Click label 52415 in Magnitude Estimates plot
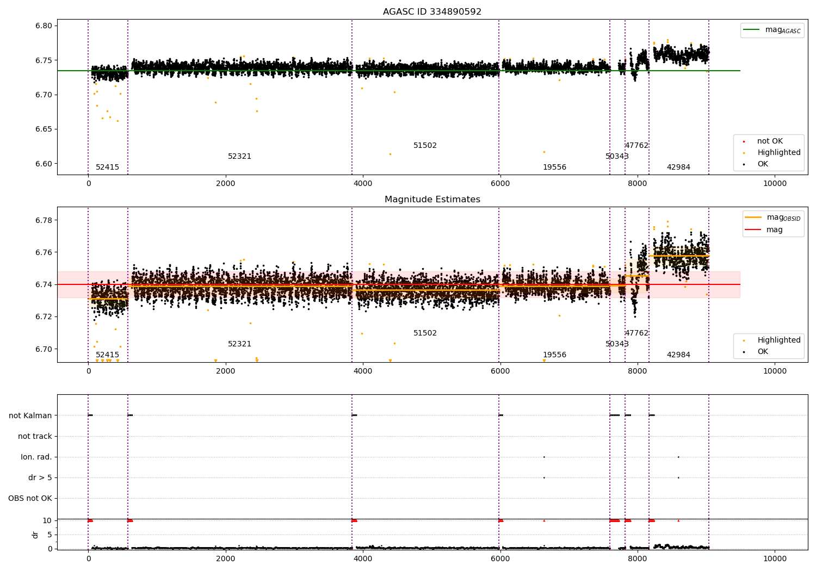This screenshot has width=816, height=571. click(x=107, y=355)
